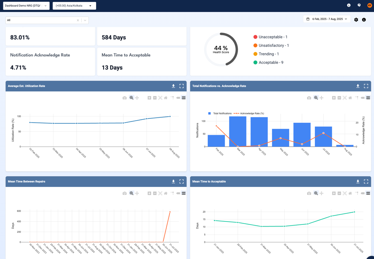Zoom out on the Utilization Rate chart

pos(155,98)
